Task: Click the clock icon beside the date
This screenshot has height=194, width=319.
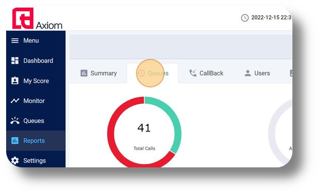Action: tap(245, 18)
